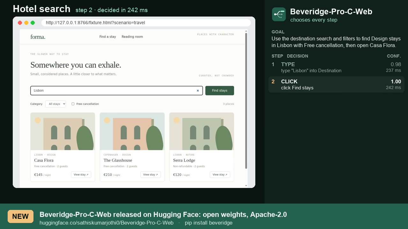The width and height of the screenshot is (408, 229).
Task: Click View stay for Casa Flora
Action: (81, 175)
